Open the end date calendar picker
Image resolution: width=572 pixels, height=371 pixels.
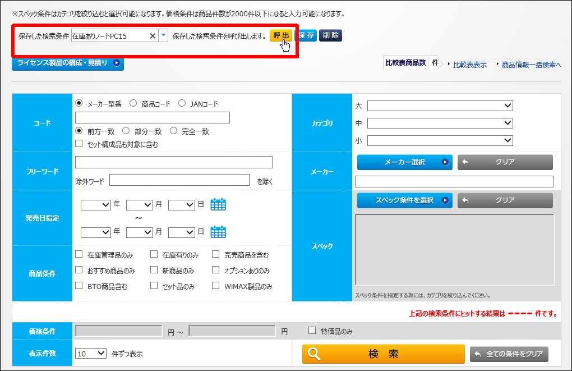point(218,232)
